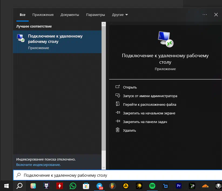This screenshot has width=222, height=191.
Task: Open Adobe Premiere Pro from taskbar
Action: click(x=179, y=186)
